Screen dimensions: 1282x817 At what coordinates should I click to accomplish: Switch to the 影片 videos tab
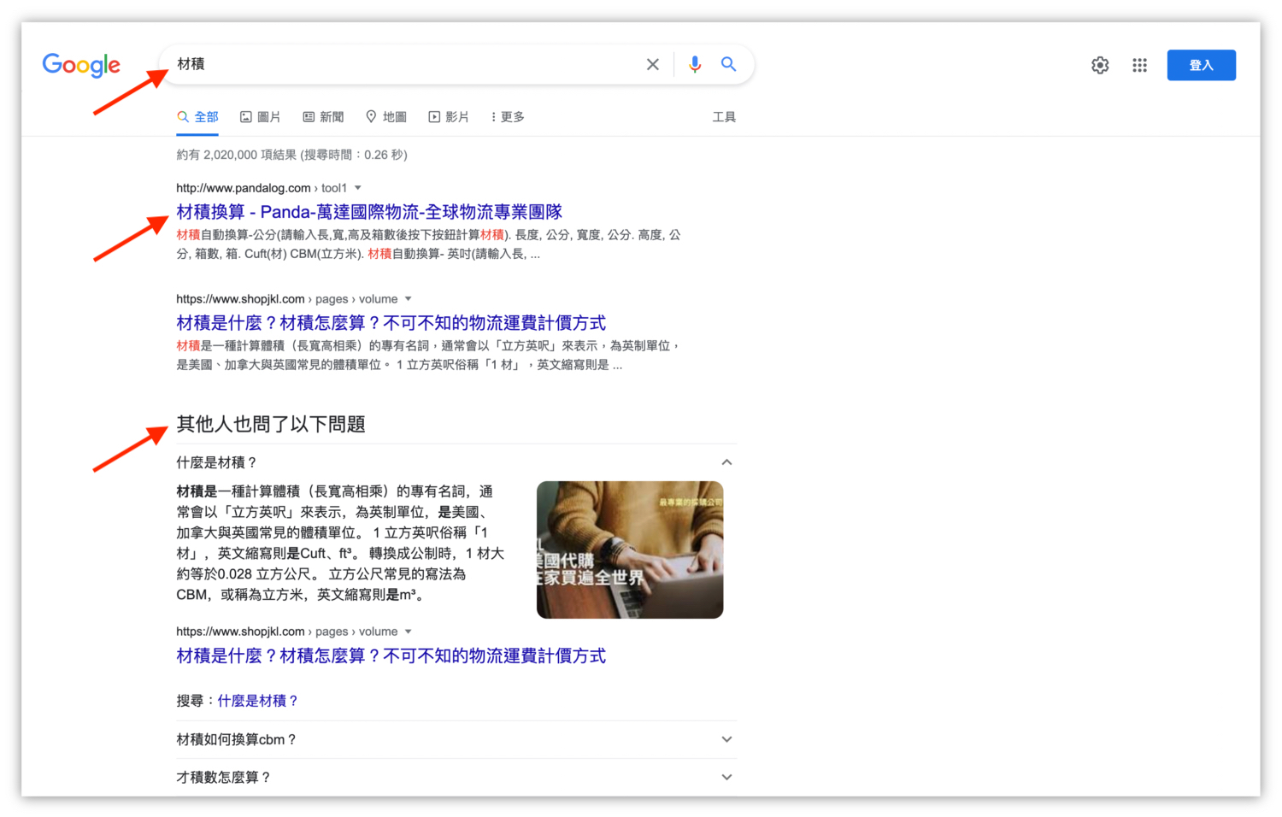pos(449,116)
